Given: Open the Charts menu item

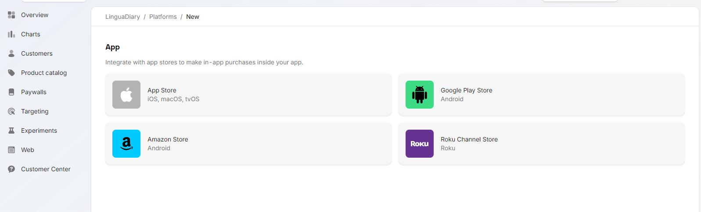Looking at the screenshot, I should [x=31, y=34].
